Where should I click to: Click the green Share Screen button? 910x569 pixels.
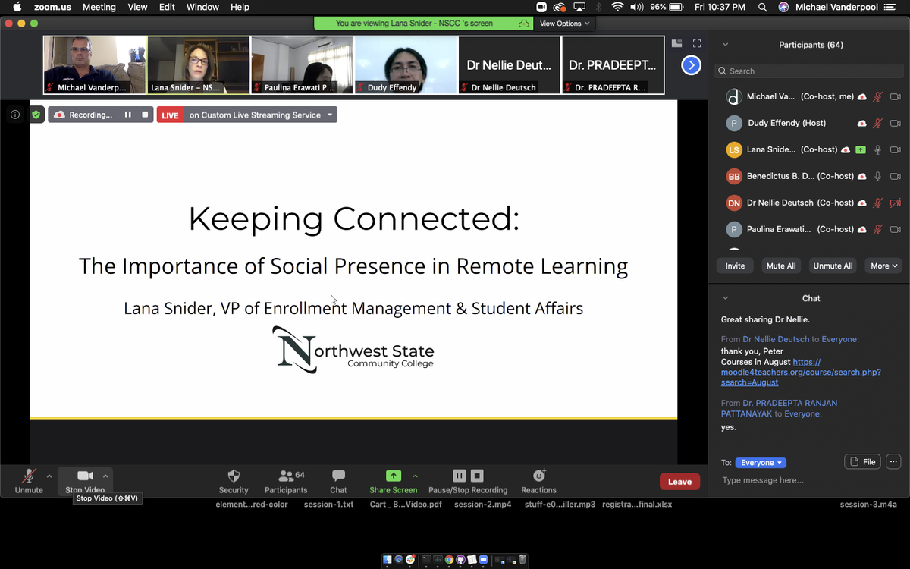(x=394, y=480)
